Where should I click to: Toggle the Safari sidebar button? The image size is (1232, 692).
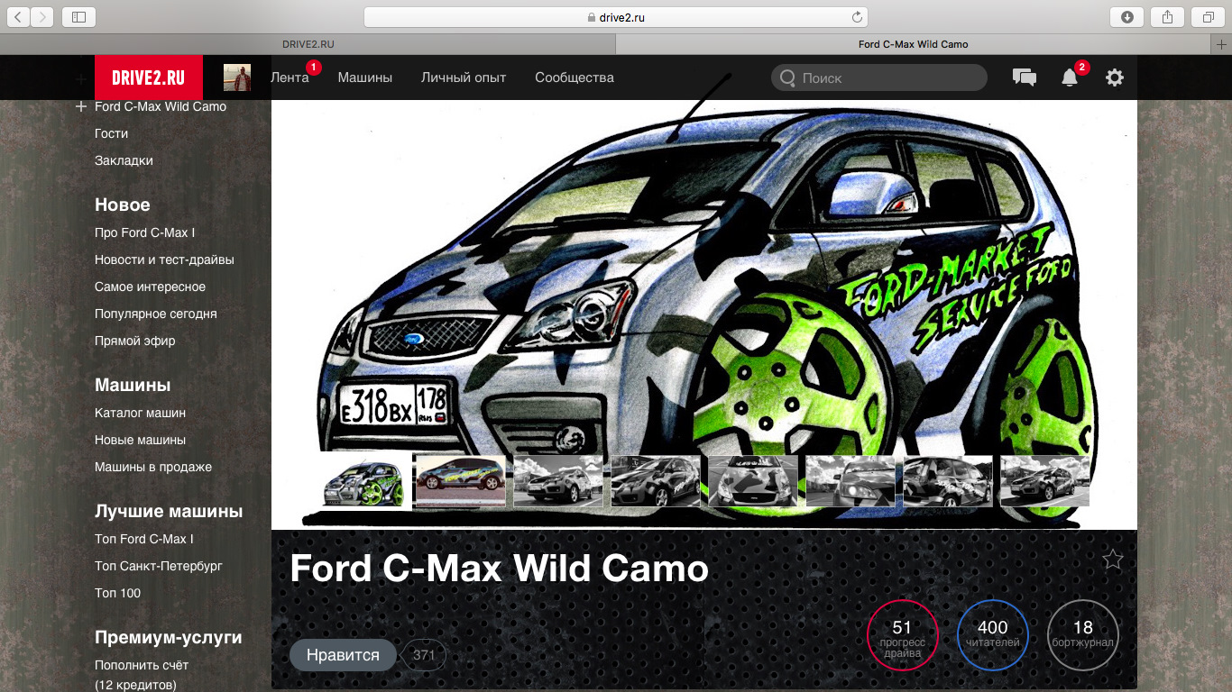click(78, 16)
